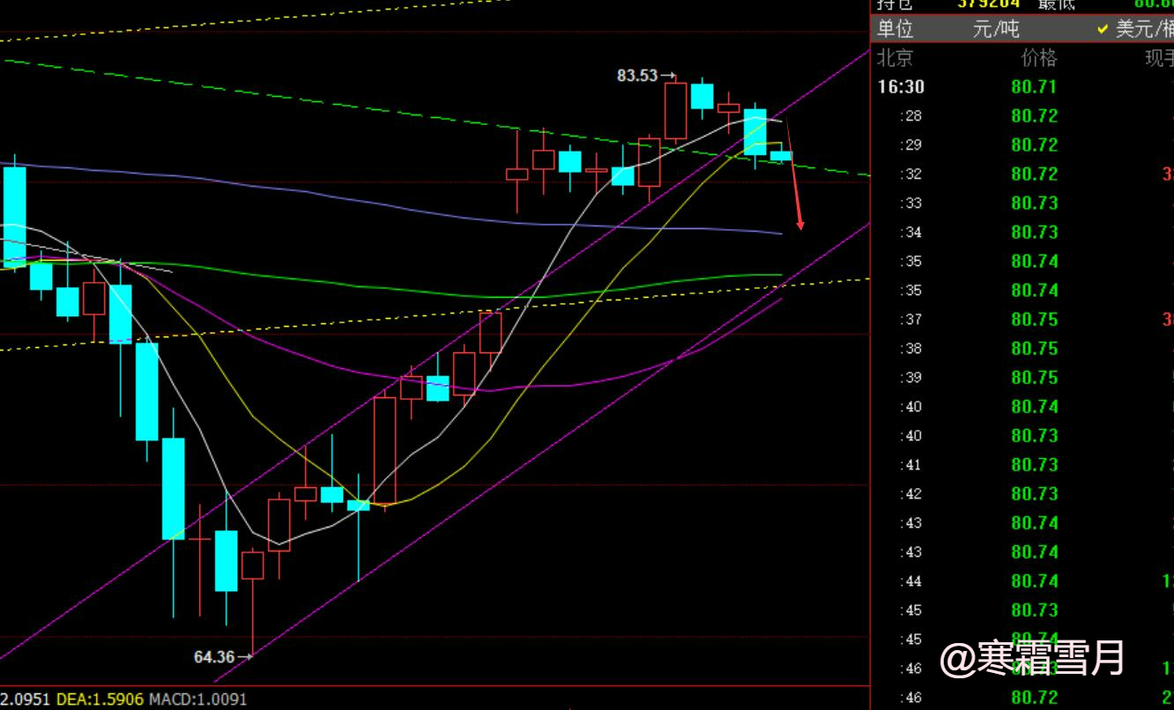Select the :38 tick row
The height and width of the screenshot is (710, 1174).
1023,348
